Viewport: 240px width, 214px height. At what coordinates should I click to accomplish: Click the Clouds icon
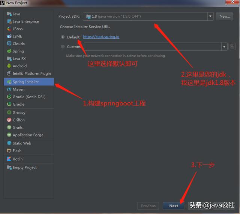[x=9, y=44]
